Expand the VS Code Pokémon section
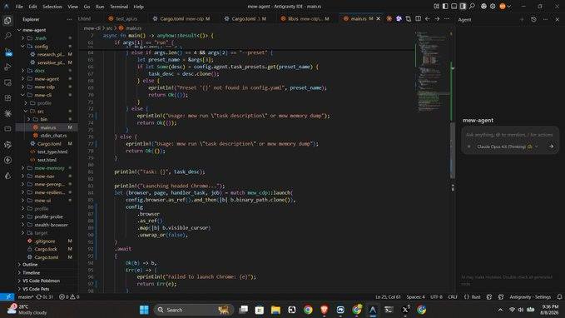Viewport: 565px width, 318px height. point(47,281)
